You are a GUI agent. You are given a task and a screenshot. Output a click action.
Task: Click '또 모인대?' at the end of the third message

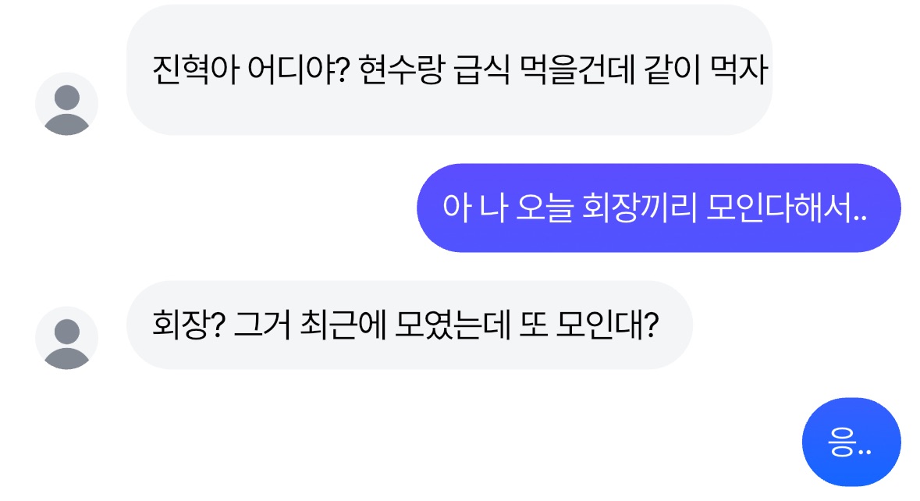click(x=588, y=325)
